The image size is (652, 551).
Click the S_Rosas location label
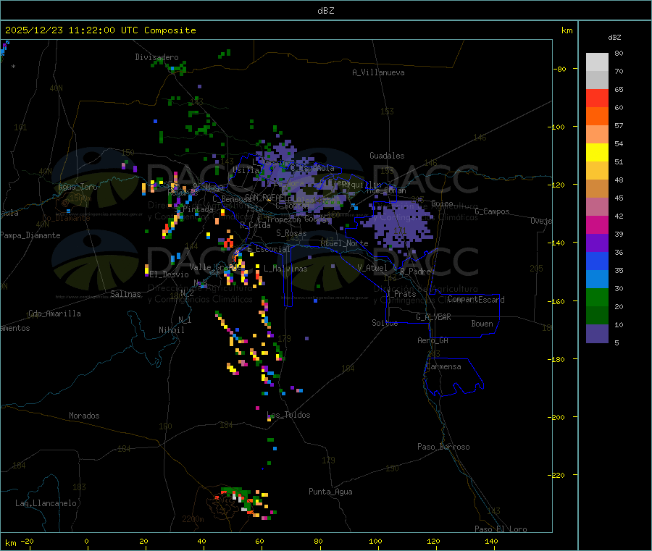point(291,233)
